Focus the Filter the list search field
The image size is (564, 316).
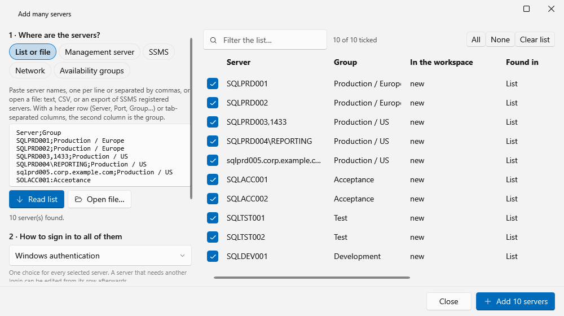pyautogui.click(x=265, y=40)
